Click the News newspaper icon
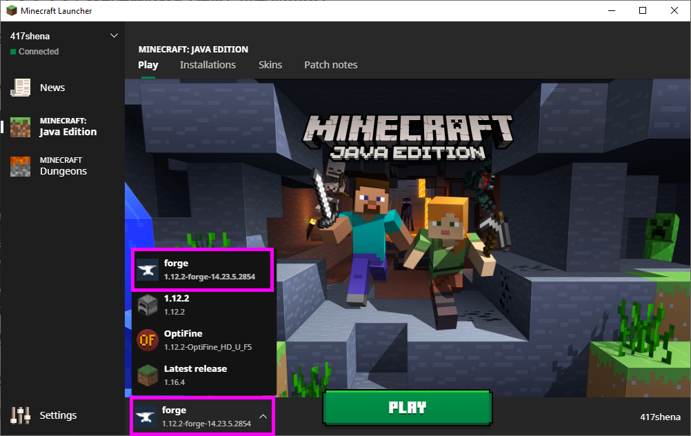Viewport: 691px width, 436px height. click(x=21, y=88)
